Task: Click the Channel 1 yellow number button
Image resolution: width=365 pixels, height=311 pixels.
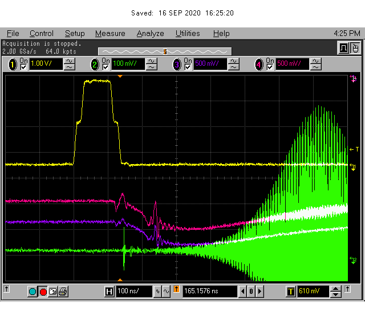Action: coord(13,65)
